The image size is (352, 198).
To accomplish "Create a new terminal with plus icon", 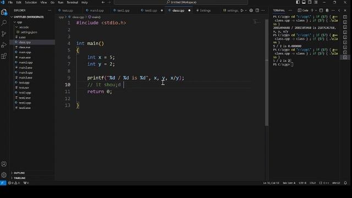I will [x=312, y=10].
